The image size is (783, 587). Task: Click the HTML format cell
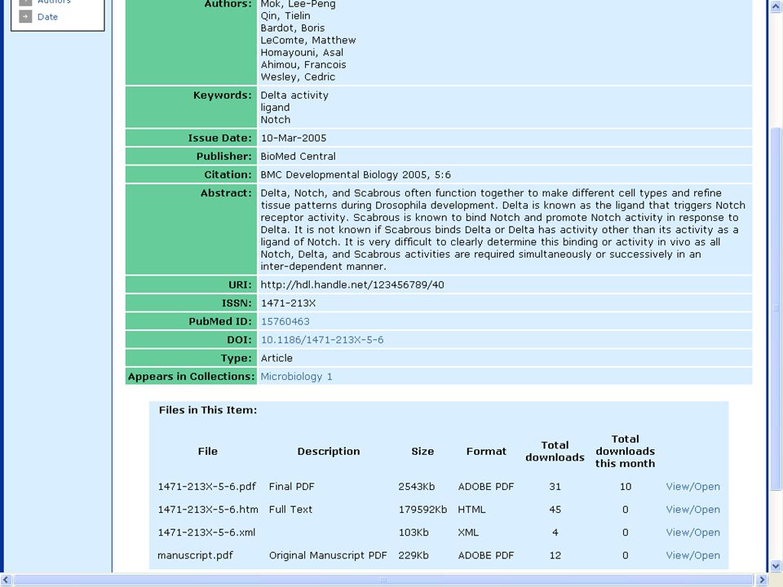471,510
